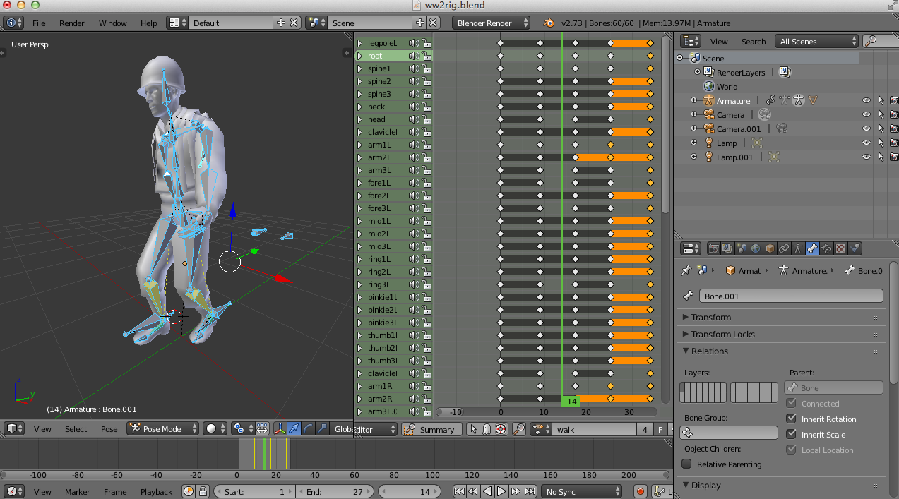The height and width of the screenshot is (499, 899).
Task: Click the Dope Sheet vertical scrollbar
Action: point(665,124)
